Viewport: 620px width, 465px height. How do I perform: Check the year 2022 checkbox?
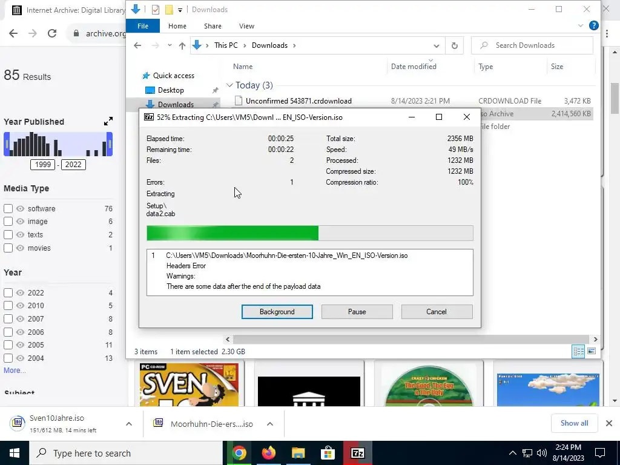8,292
